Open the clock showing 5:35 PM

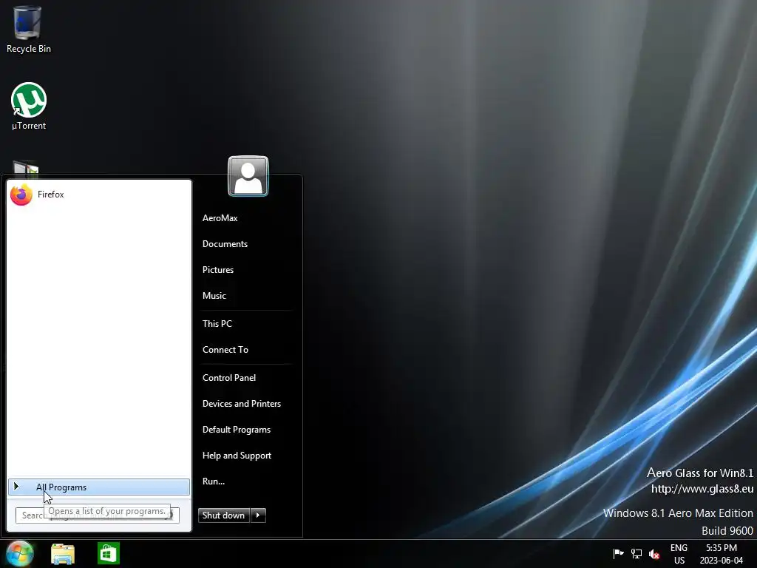722,554
